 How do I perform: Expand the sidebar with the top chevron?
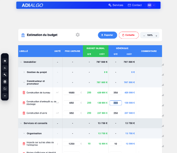point(5,55)
